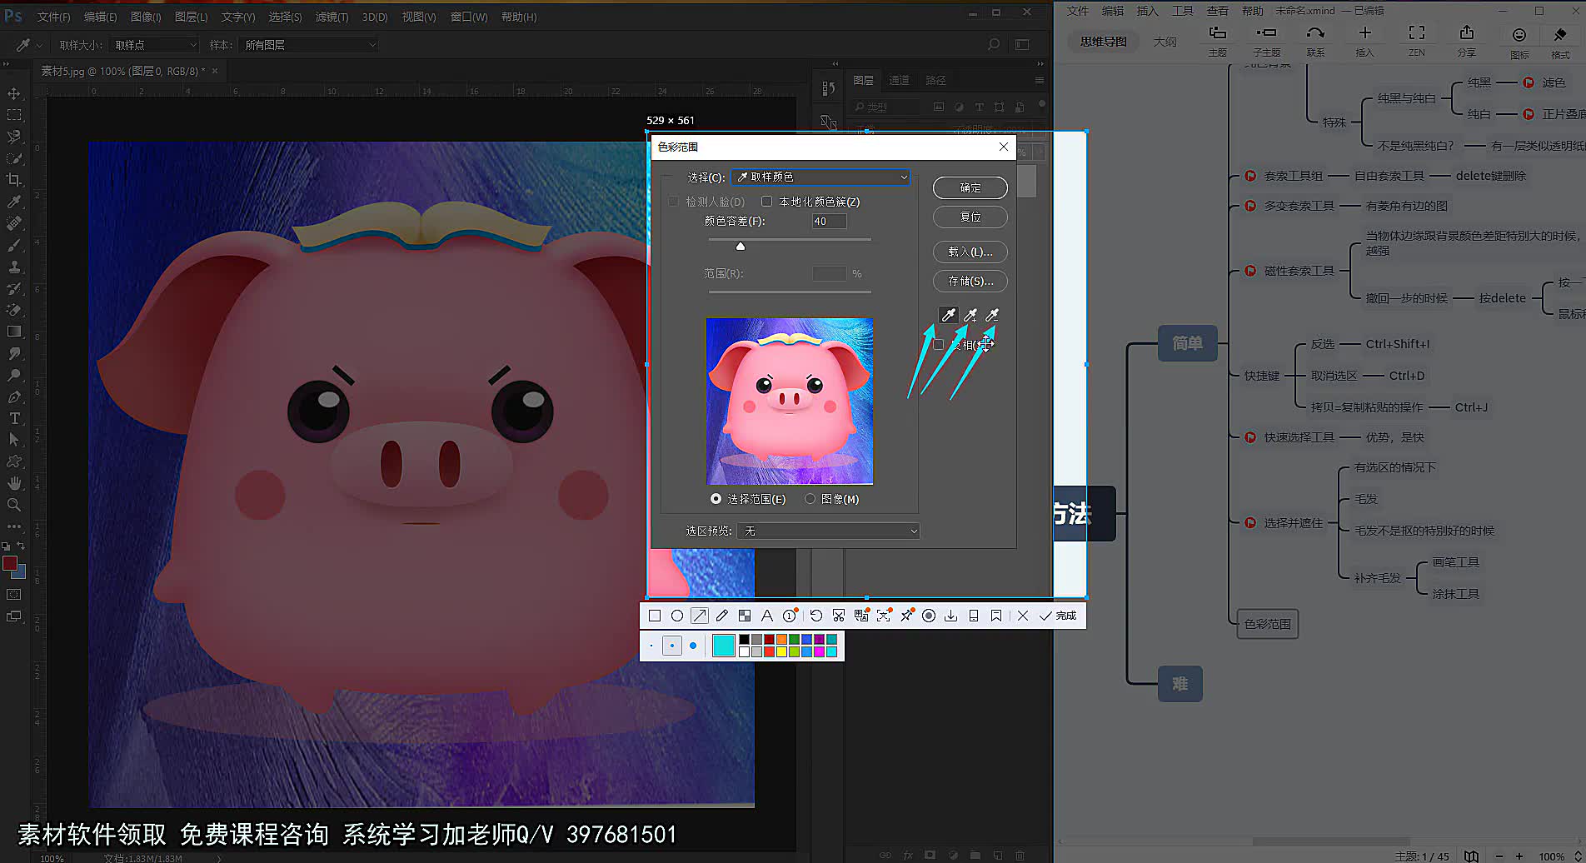The image size is (1586, 863).
Task: Select the mosaic tool in annotation toolbar
Action: (x=744, y=616)
